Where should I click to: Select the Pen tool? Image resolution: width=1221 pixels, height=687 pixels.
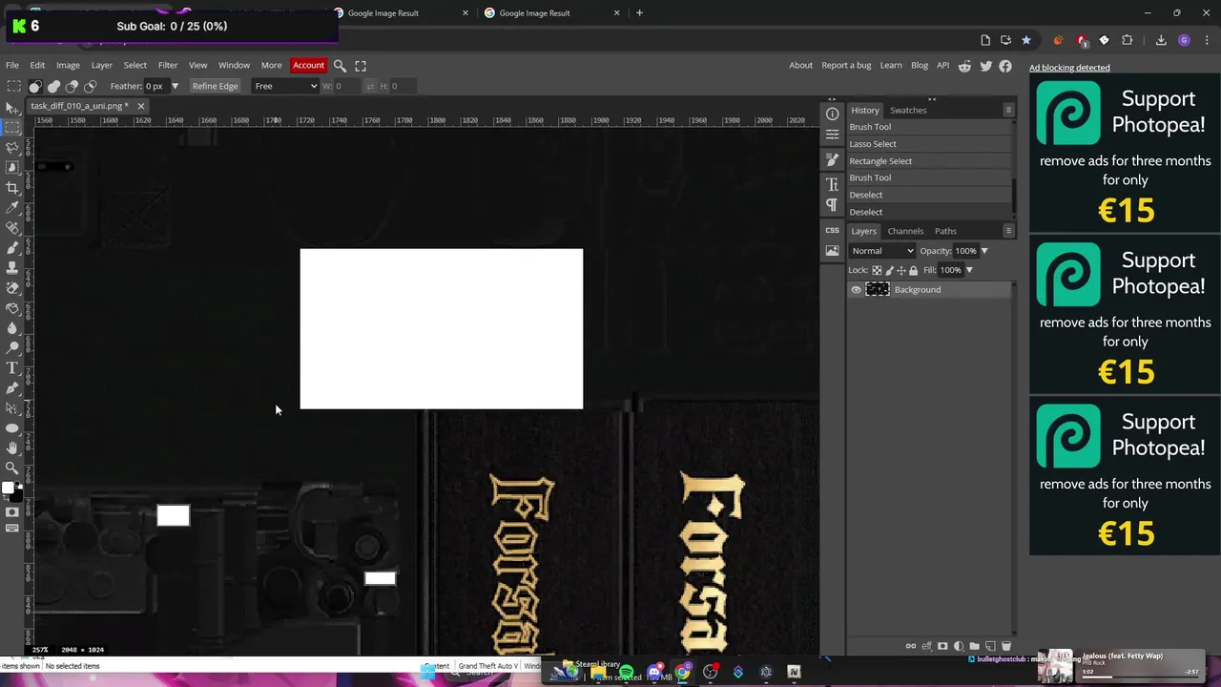point(12,387)
